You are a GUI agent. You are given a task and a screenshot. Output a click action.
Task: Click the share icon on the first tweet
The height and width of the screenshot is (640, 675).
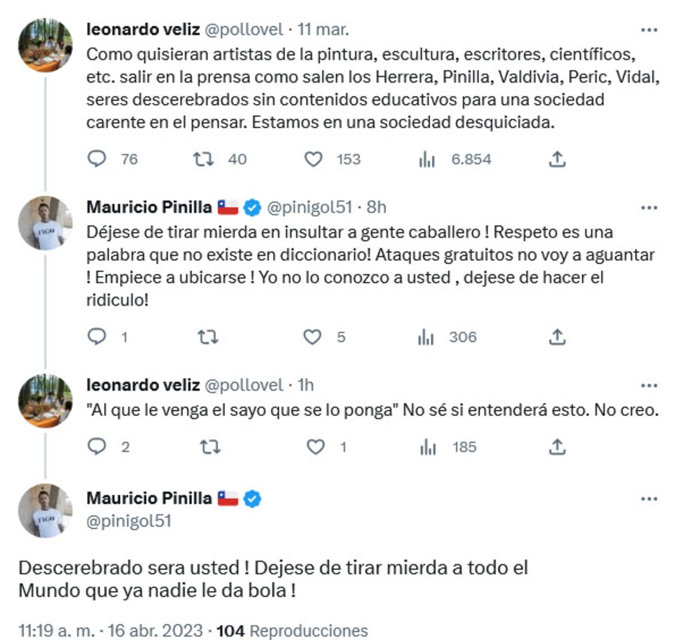(x=558, y=160)
